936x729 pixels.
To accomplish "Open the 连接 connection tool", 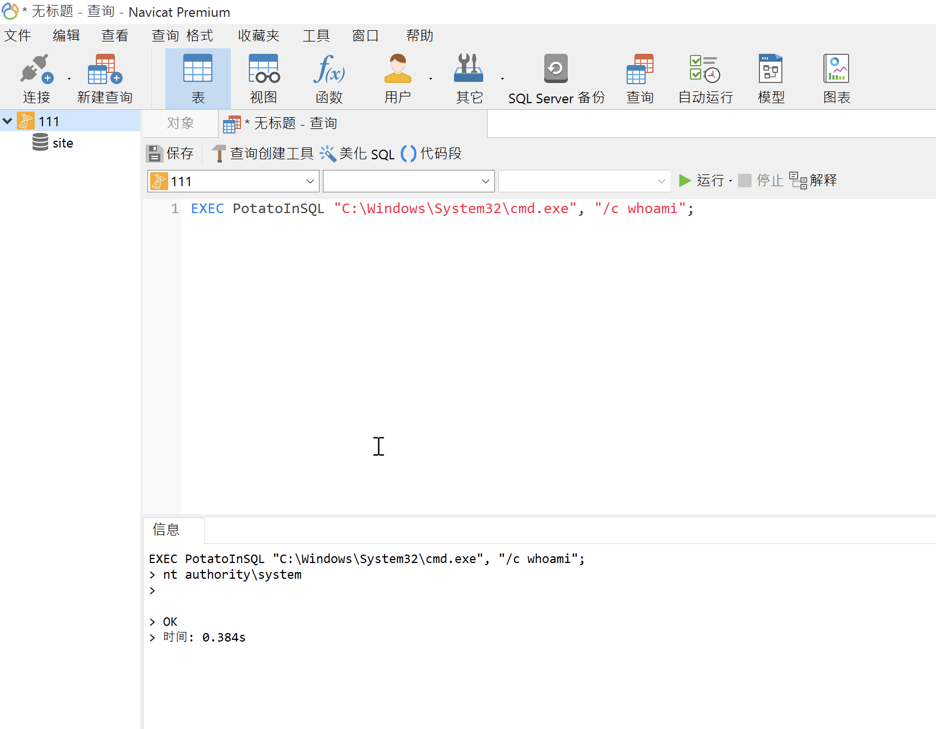I will coord(36,79).
